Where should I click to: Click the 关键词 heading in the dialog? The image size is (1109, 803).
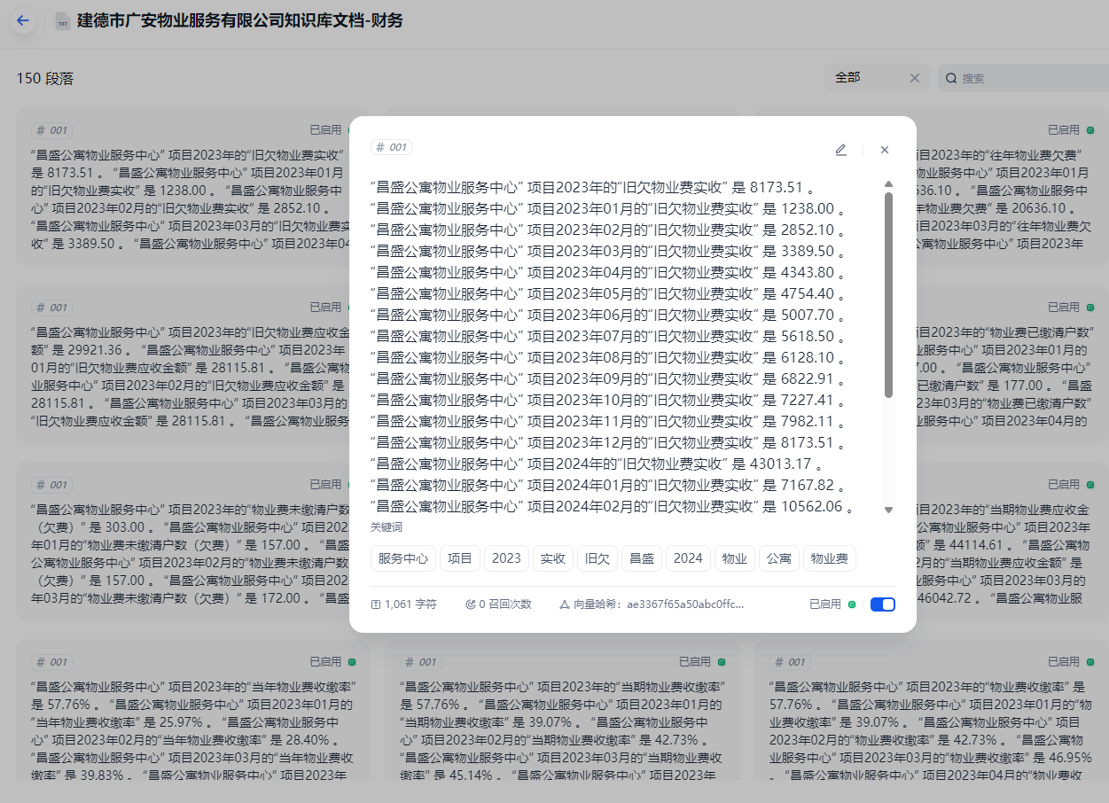[x=386, y=527]
